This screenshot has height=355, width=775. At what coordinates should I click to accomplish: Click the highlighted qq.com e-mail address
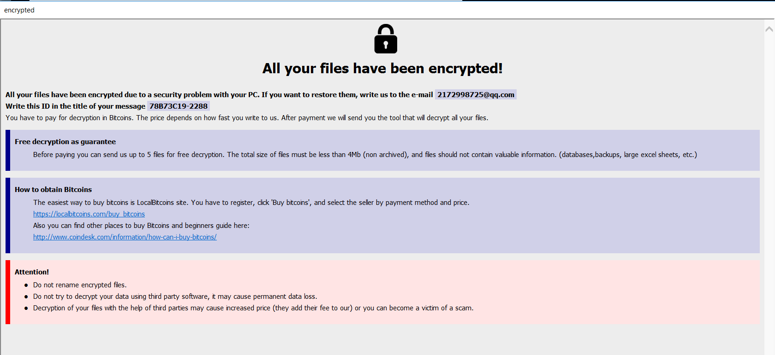(476, 95)
